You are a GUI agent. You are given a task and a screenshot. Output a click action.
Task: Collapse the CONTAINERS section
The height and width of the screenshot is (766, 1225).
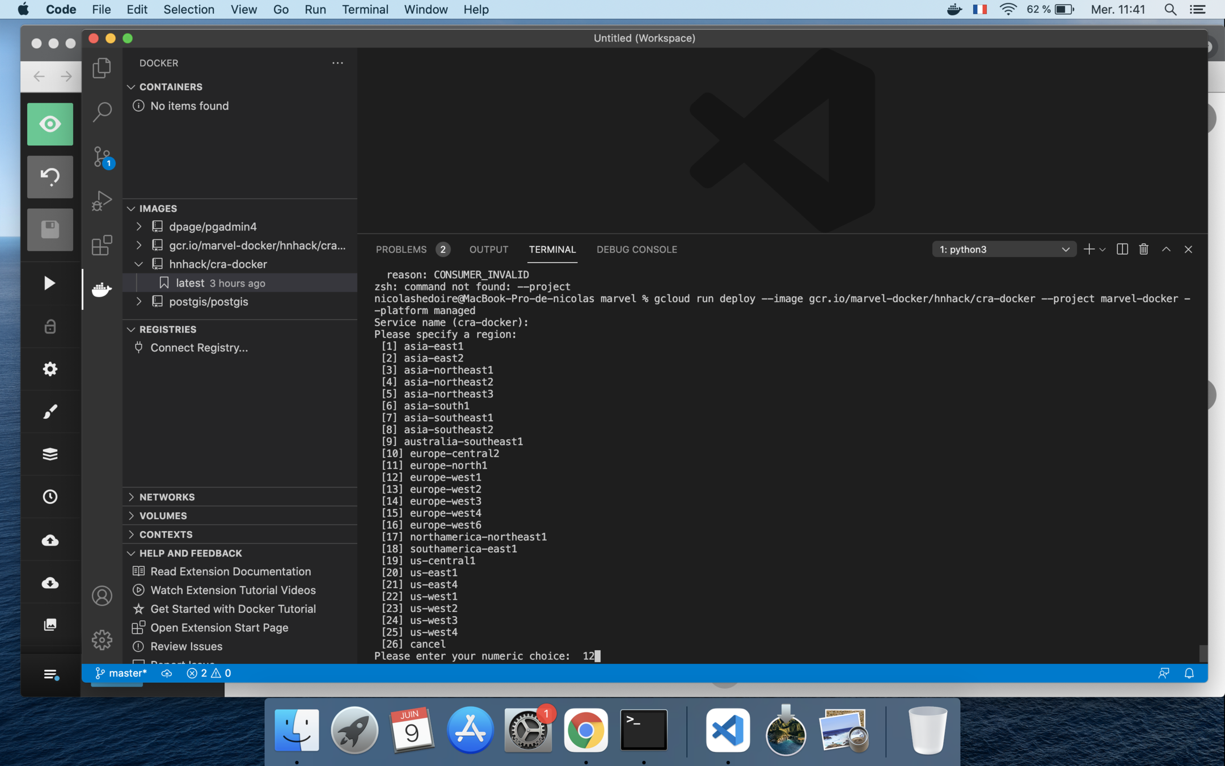(x=170, y=87)
